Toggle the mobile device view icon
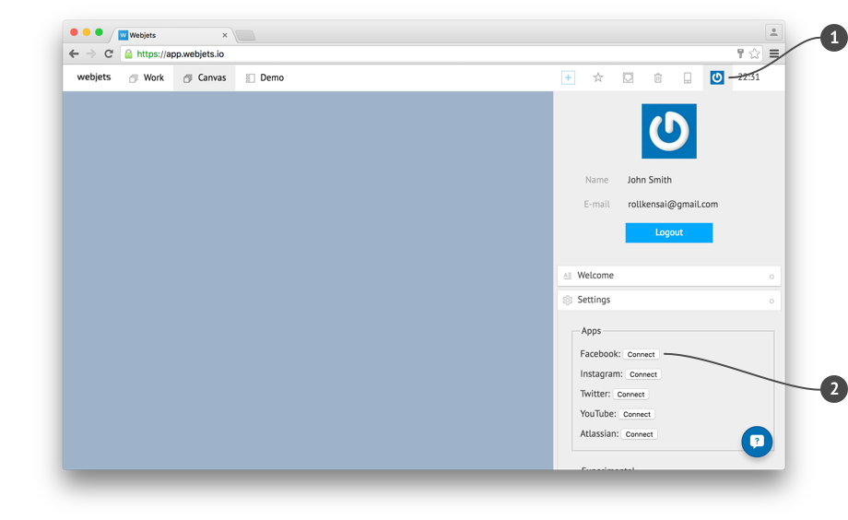The height and width of the screenshot is (520, 848). pyautogui.click(x=688, y=78)
